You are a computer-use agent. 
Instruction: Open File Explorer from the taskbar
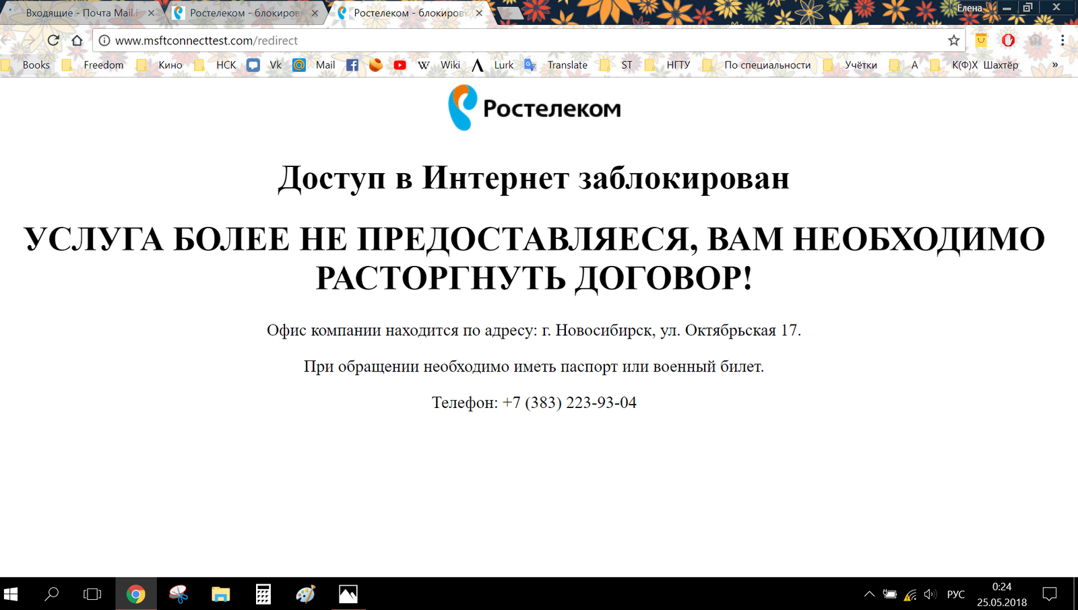click(220, 594)
